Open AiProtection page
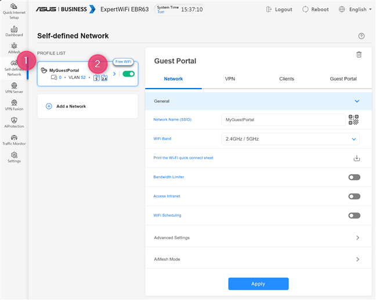Image resolution: width=376 pixels, height=300 pixels. tap(14, 123)
